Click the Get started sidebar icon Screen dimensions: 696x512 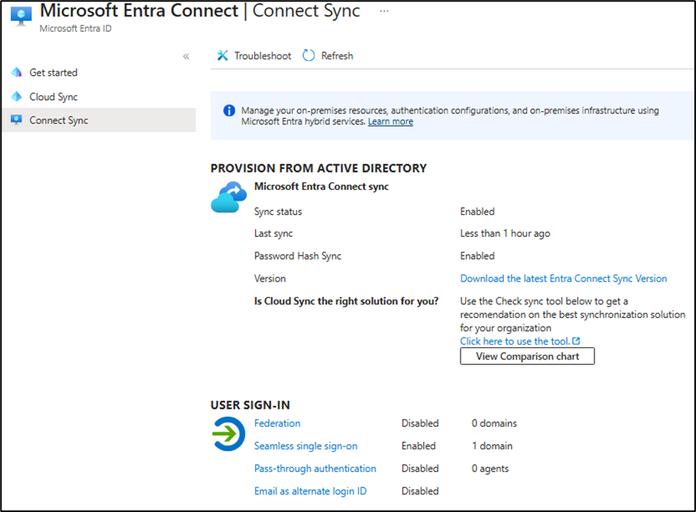[x=16, y=73]
